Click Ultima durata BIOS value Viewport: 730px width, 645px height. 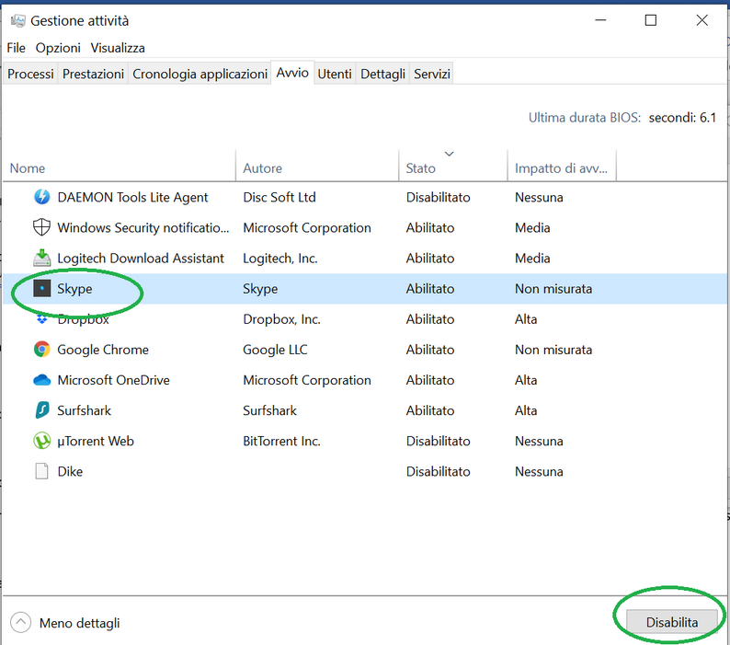pos(682,118)
